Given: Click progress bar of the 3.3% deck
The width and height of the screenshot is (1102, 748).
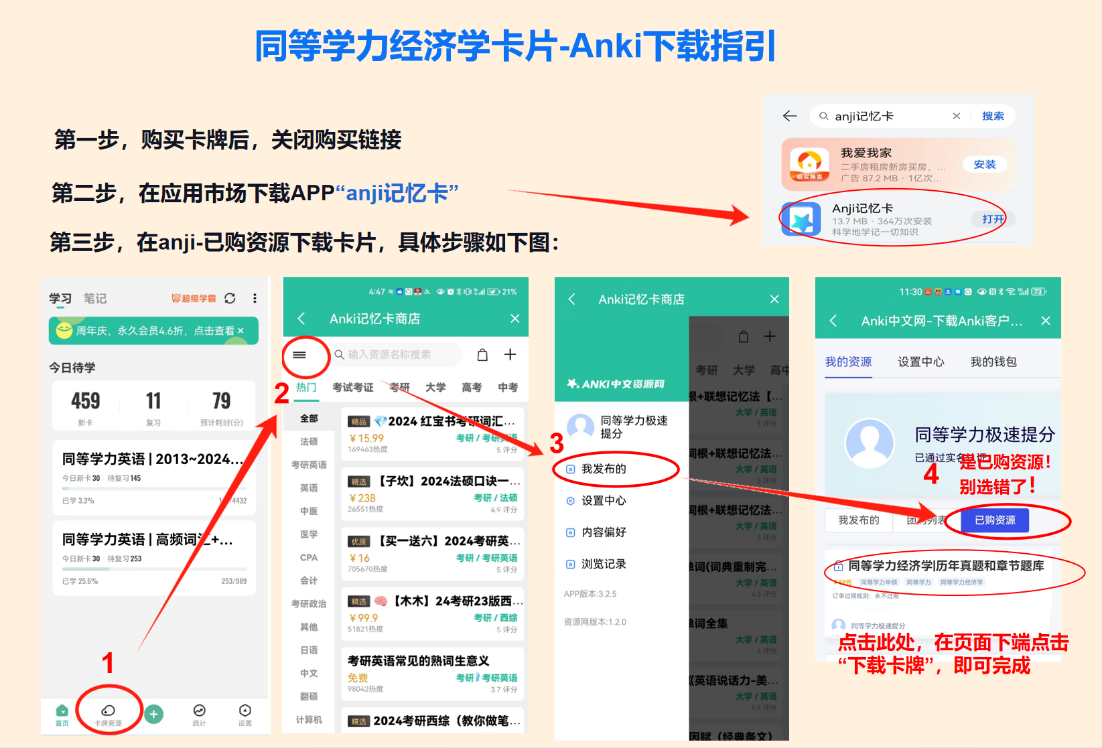Looking at the screenshot, I should tap(154, 488).
